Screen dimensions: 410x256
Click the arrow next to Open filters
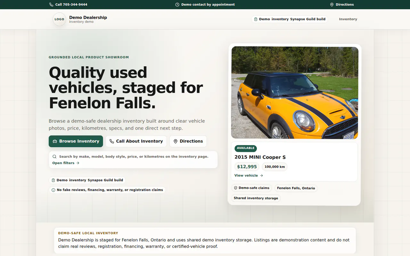click(x=78, y=163)
